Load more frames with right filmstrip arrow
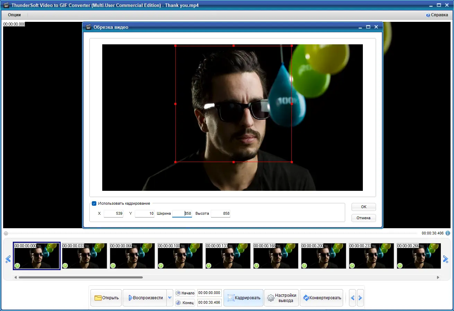Image resolution: width=454 pixels, height=311 pixels. coord(446,259)
